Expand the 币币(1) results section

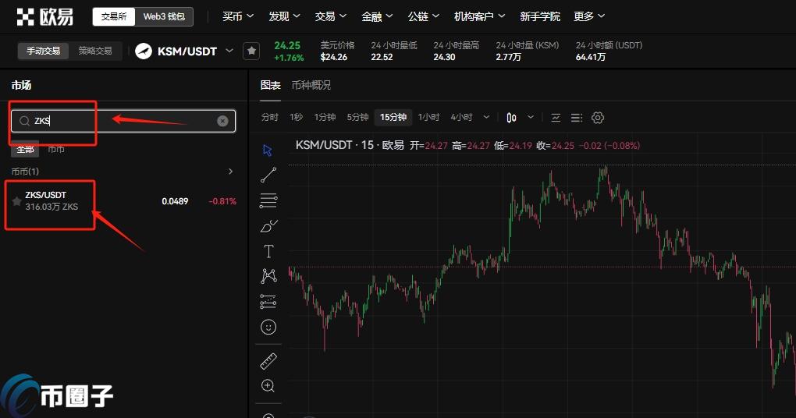(230, 171)
